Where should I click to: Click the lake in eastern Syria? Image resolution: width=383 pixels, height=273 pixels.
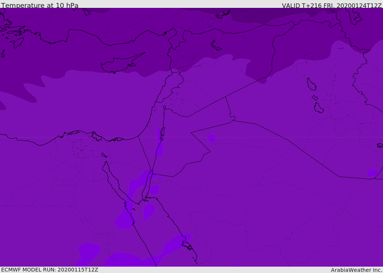point(216,46)
